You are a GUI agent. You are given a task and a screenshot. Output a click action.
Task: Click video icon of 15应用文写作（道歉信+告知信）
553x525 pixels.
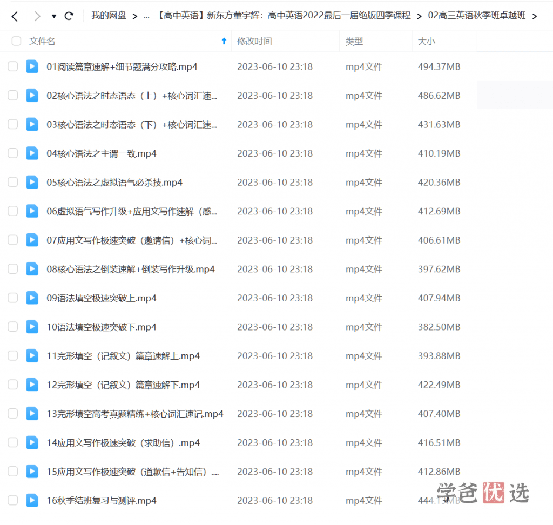click(32, 472)
